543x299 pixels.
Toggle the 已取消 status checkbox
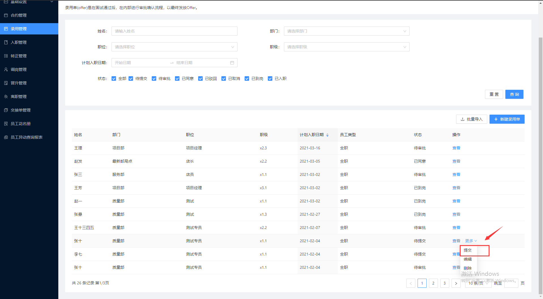(224, 78)
